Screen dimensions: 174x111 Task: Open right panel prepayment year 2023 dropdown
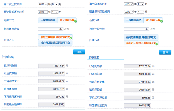tap(128, 12)
